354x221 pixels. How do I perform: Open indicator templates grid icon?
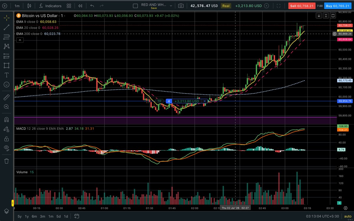(x=69, y=6)
